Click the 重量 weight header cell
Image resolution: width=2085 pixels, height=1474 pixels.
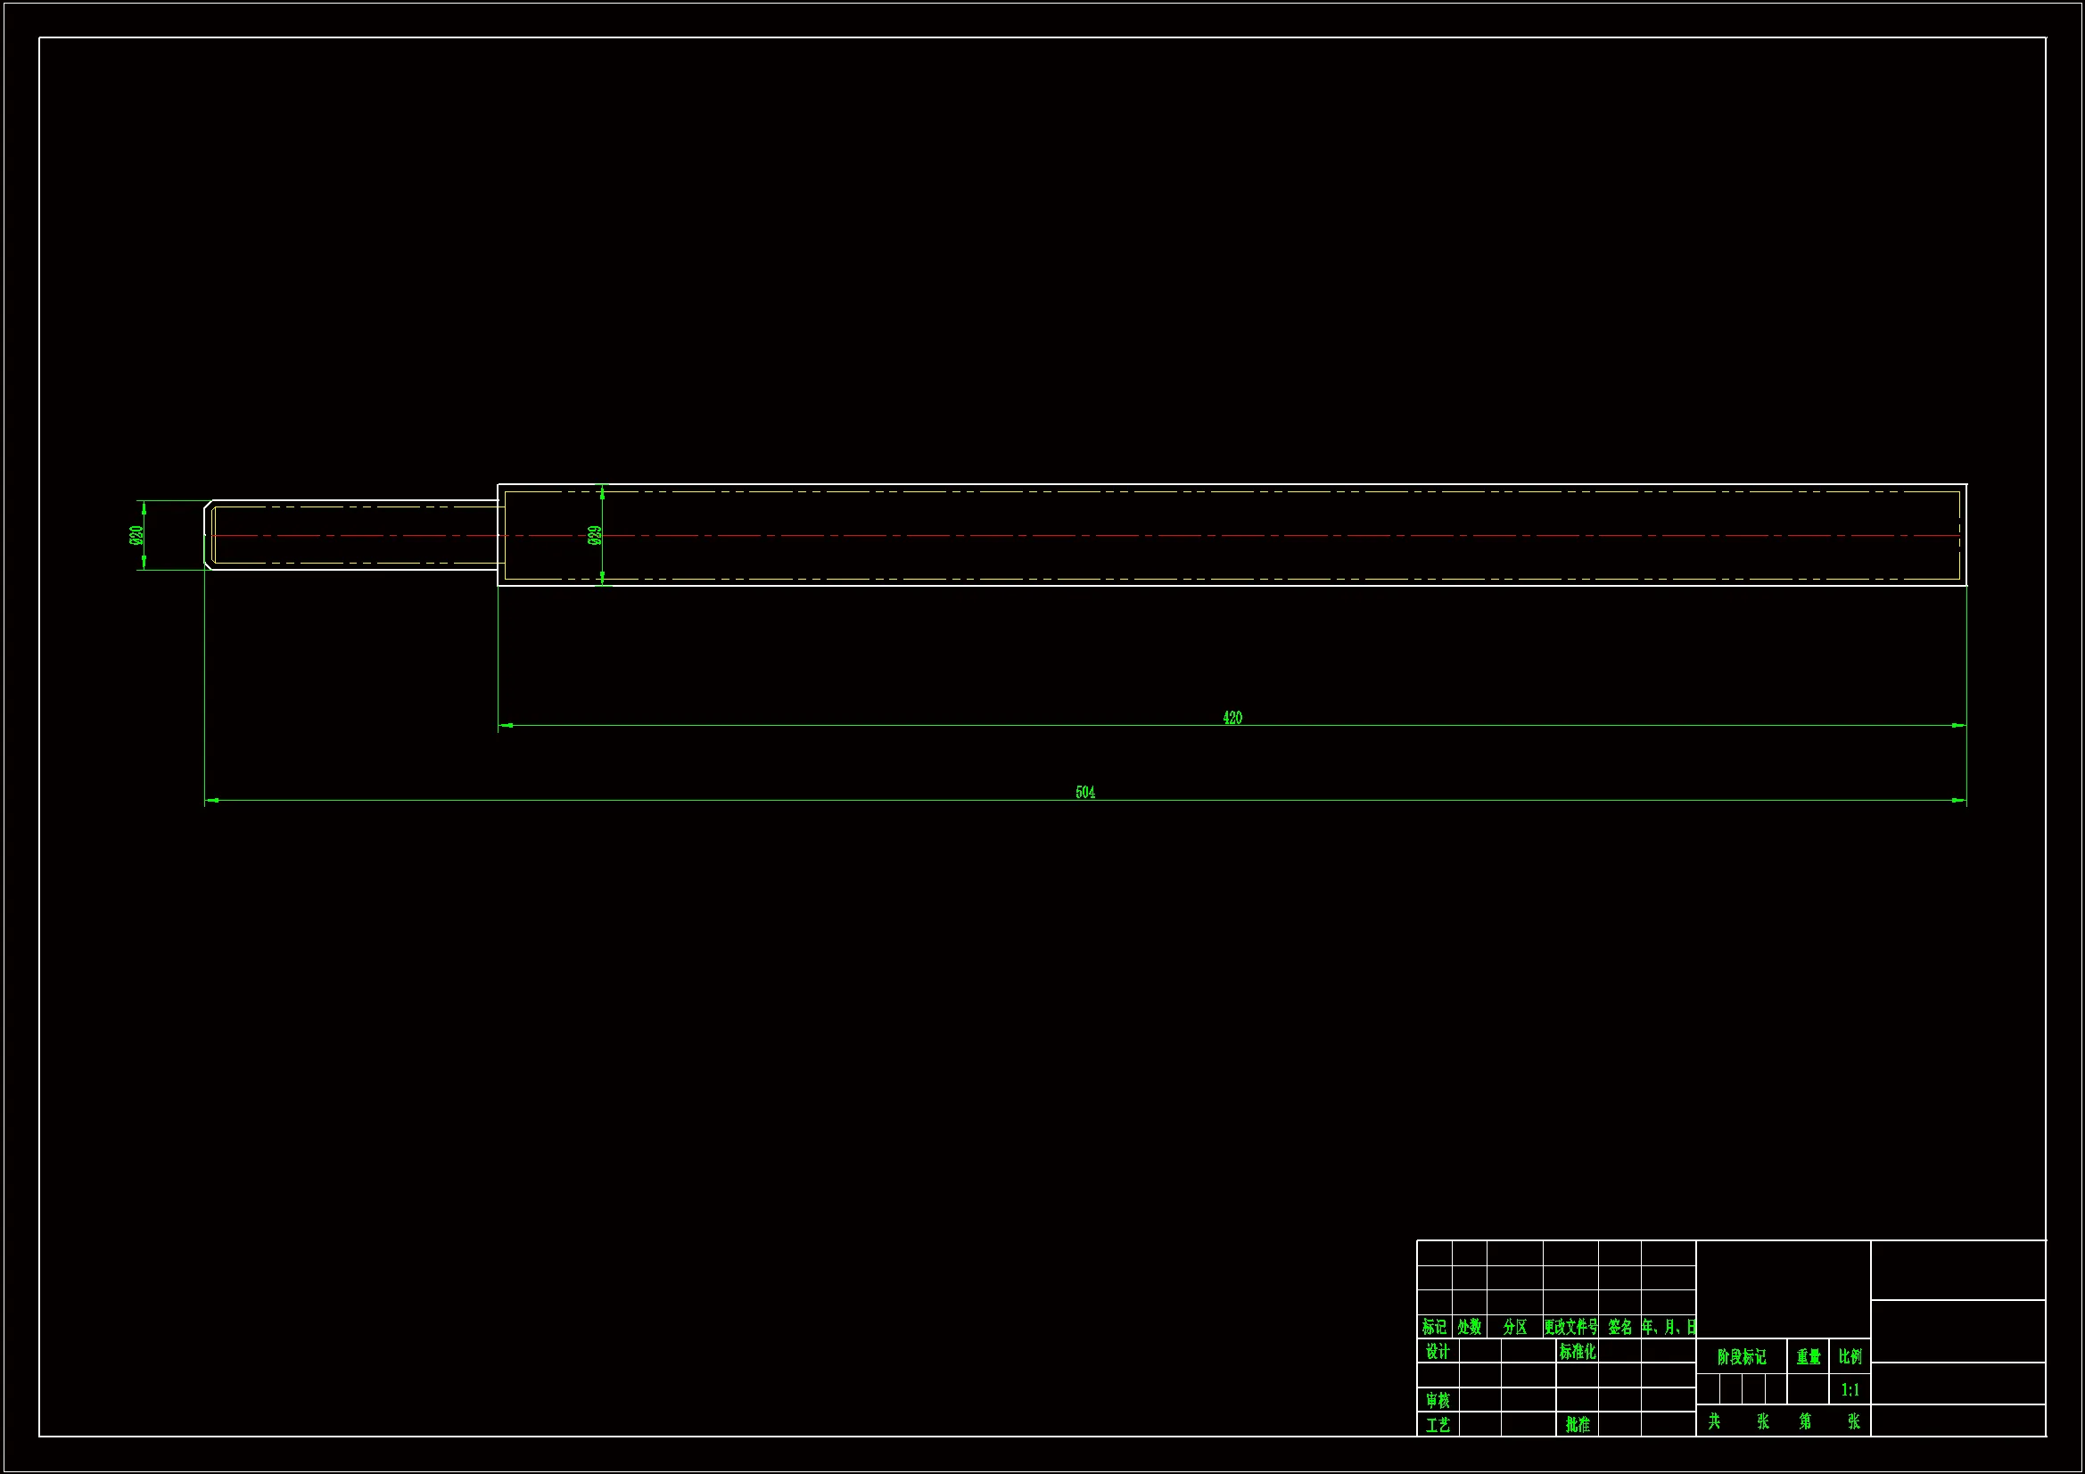1808,1357
